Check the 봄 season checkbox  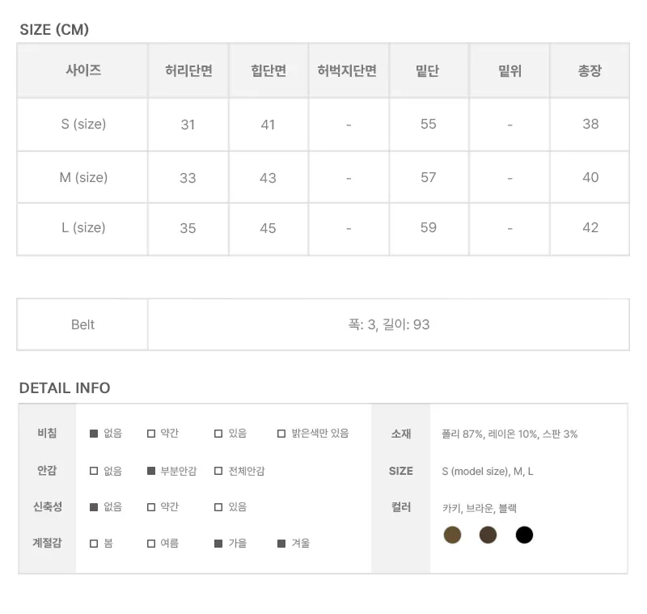click(x=94, y=544)
